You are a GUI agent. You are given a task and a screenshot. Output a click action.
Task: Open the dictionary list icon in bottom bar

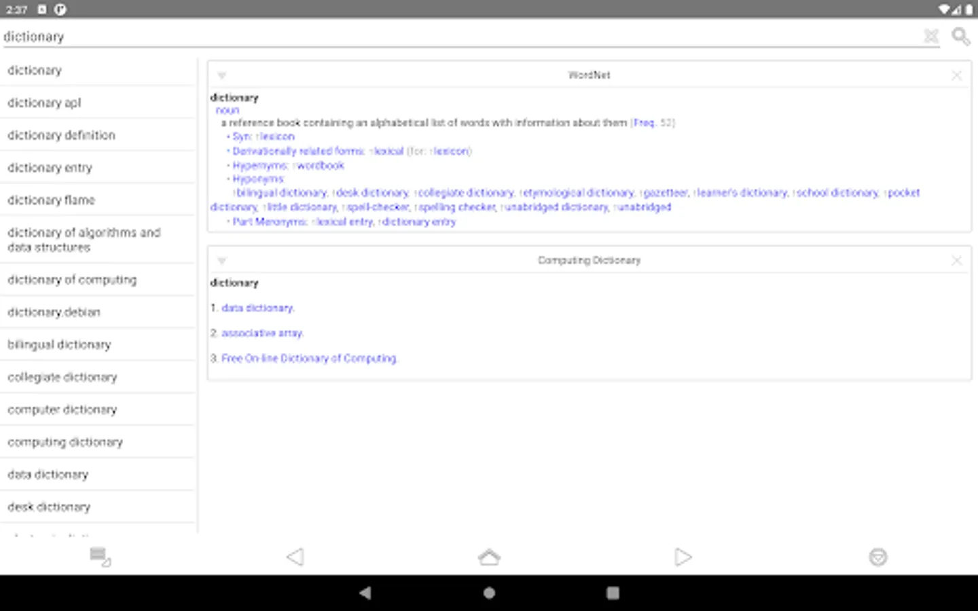[x=100, y=557]
